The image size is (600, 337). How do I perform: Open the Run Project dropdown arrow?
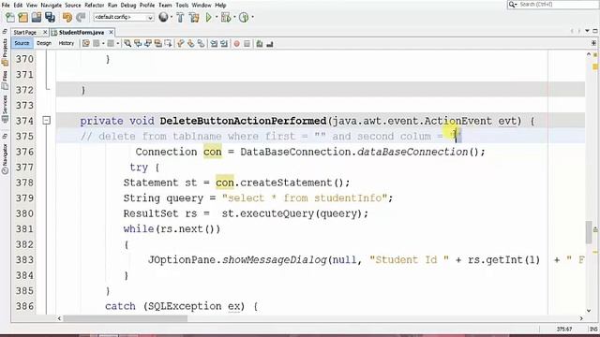coord(217,17)
